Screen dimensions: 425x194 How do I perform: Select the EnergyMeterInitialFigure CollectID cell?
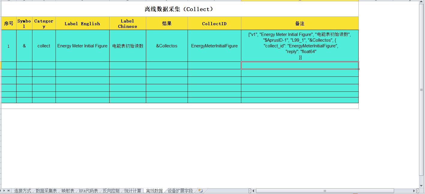214,46
